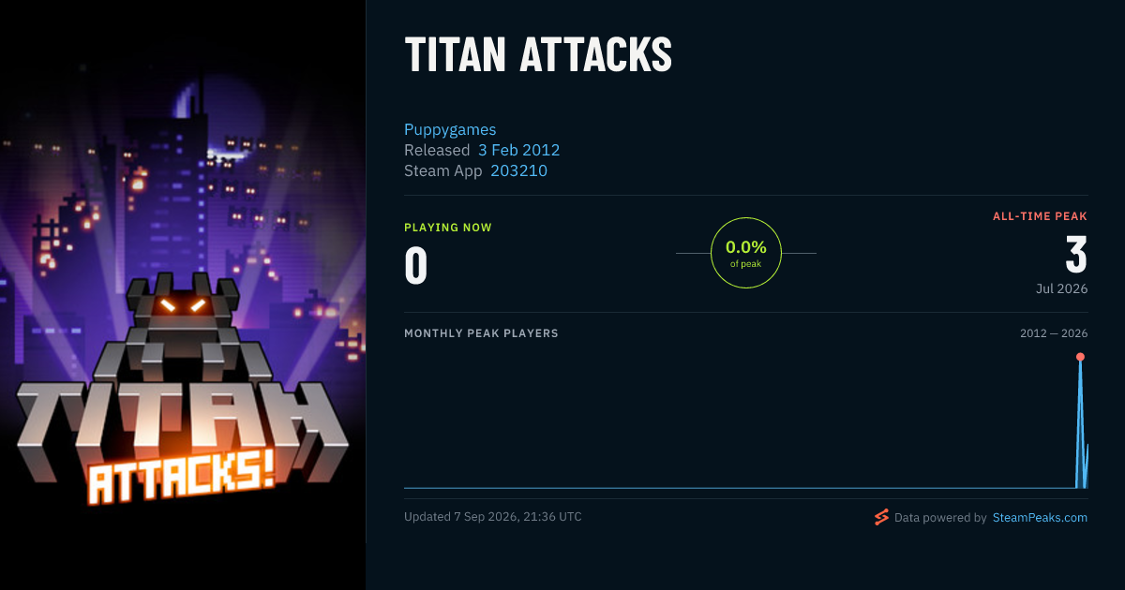Image resolution: width=1125 pixels, height=590 pixels.
Task: Click the 2012 — 2026 range label
Action: point(1054,333)
